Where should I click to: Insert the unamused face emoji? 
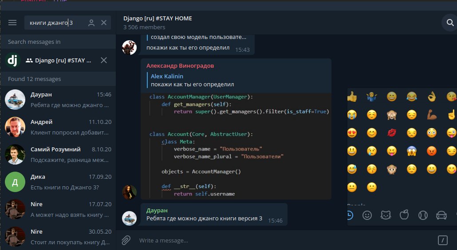coord(412,133)
